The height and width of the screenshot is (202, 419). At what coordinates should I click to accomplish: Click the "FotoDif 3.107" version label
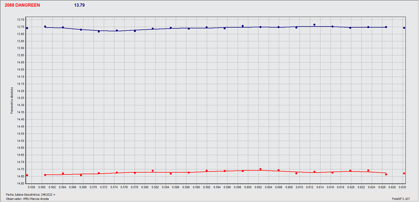tap(400, 199)
